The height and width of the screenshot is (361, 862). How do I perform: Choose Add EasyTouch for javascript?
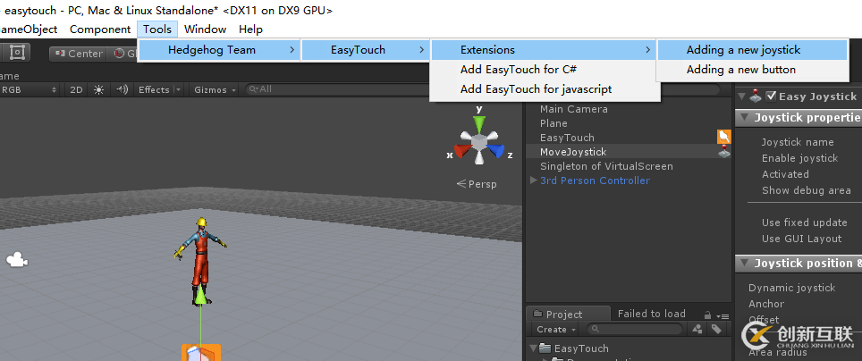tap(543, 89)
